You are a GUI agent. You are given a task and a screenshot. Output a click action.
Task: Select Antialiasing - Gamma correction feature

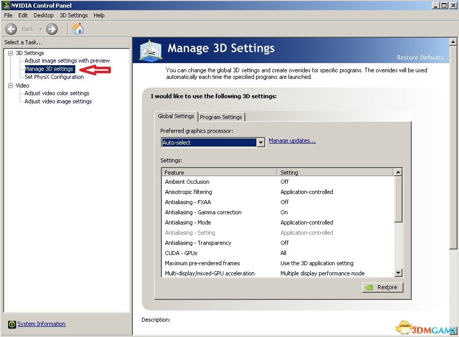point(203,212)
